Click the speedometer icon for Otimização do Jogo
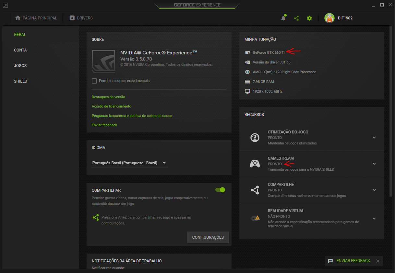This screenshot has width=395, height=273. tap(255, 137)
